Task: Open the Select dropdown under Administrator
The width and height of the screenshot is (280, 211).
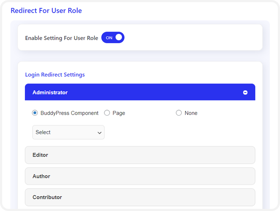Action: (x=68, y=133)
